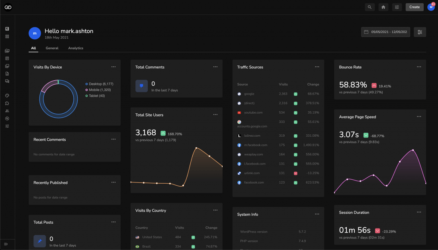Click the infinity logo at top left
Viewport: 438px width, 250px height.
[8, 7]
